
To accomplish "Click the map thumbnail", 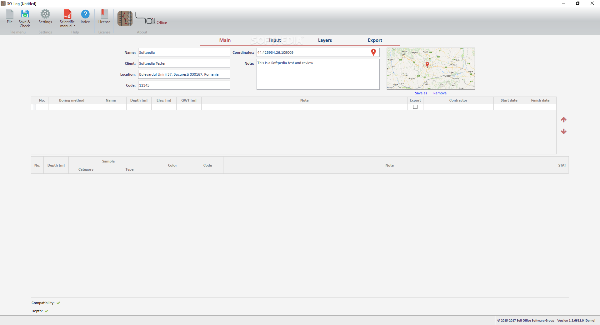I will pos(431,69).
